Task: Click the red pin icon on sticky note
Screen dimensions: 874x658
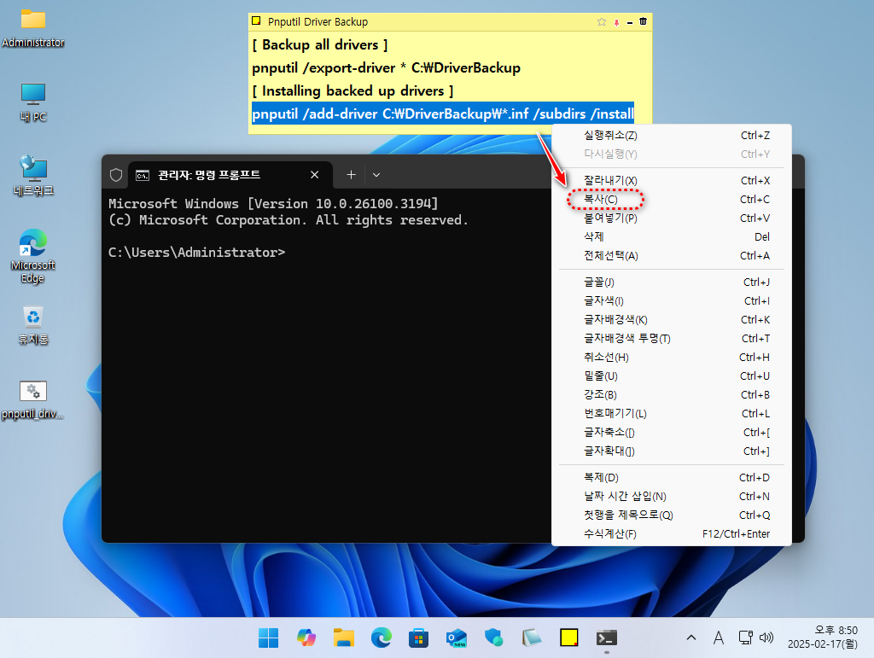Action: pyautogui.click(x=616, y=22)
